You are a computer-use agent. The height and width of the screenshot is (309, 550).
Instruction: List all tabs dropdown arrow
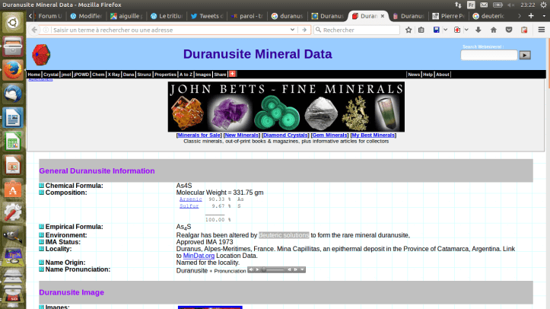coord(544,16)
